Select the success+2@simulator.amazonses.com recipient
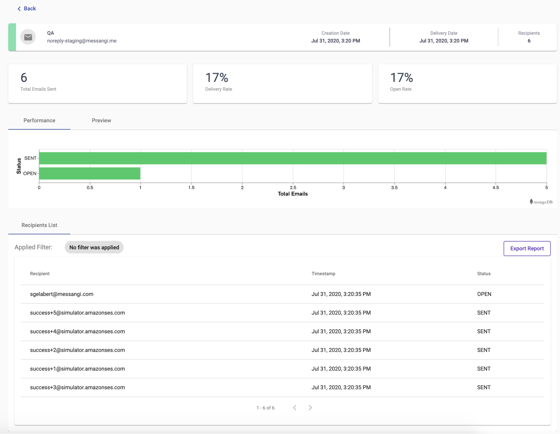Image resolution: width=560 pixels, height=434 pixels. pyautogui.click(x=77, y=350)
